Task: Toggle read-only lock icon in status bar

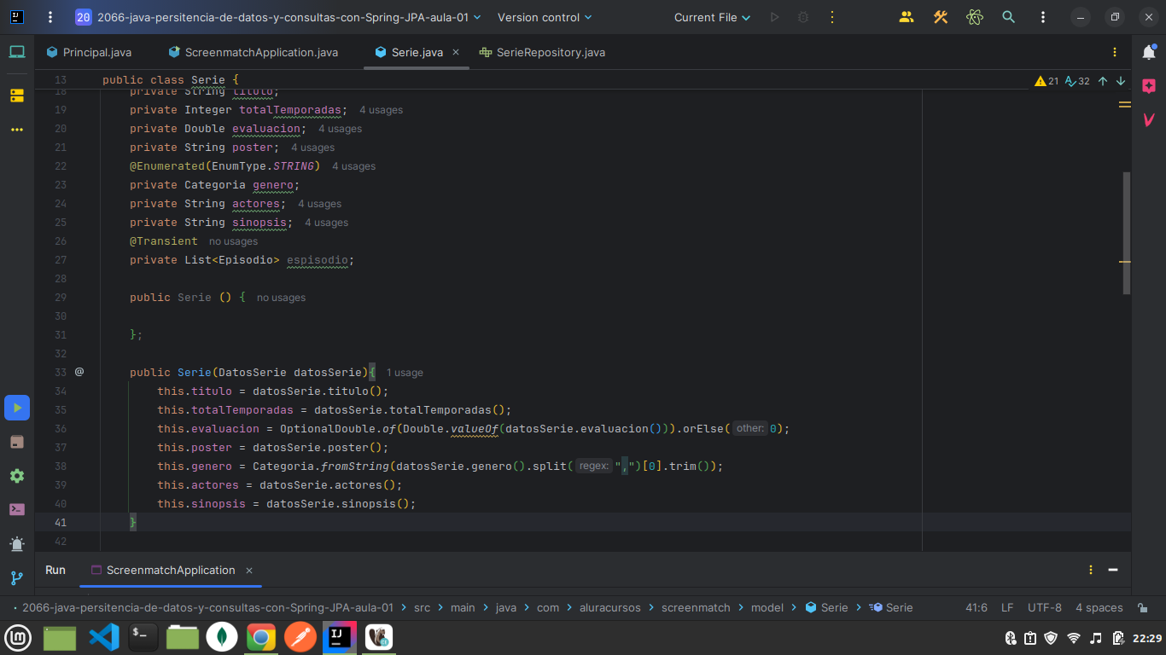Action: click(x=1142, y=608)
